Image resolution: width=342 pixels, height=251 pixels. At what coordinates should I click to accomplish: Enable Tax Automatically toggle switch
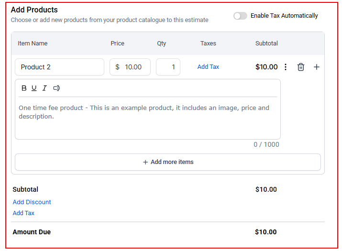pyautogui.click(x=240, y=16)
